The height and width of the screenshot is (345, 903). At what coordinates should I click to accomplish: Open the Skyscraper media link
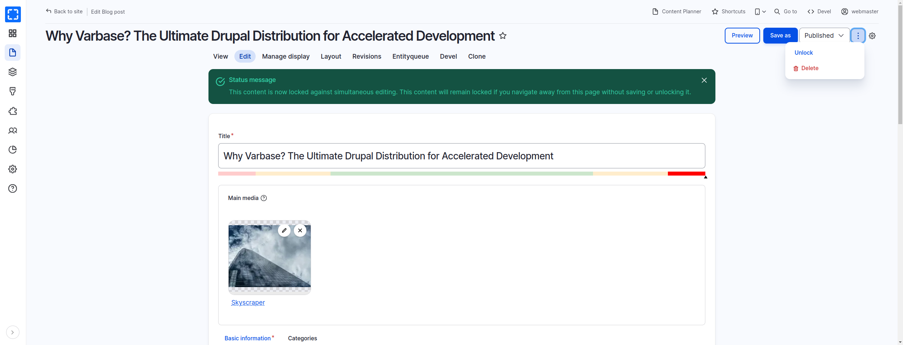point(248,303)
